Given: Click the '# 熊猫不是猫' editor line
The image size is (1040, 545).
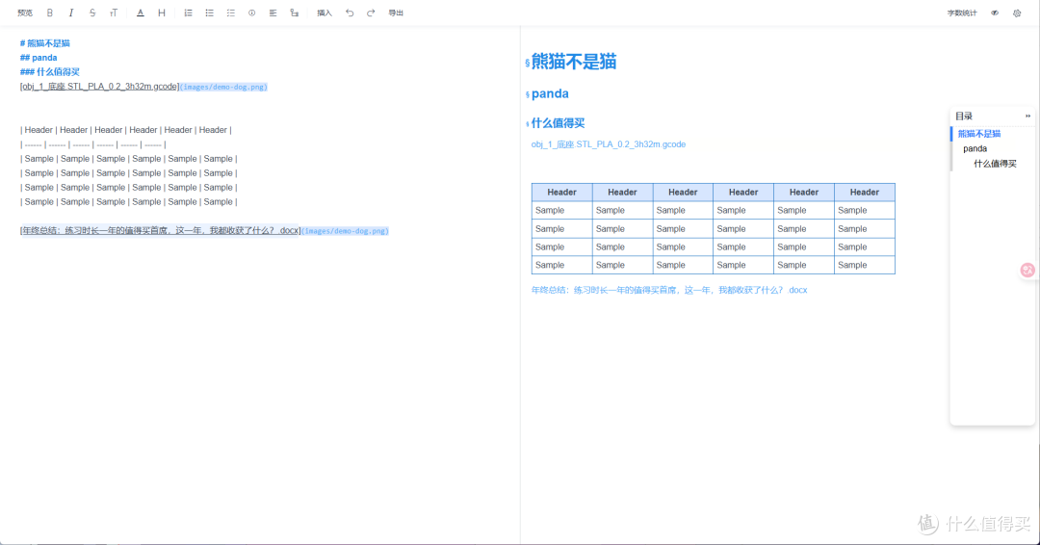Looking at the screenshot, I should 45,43.
